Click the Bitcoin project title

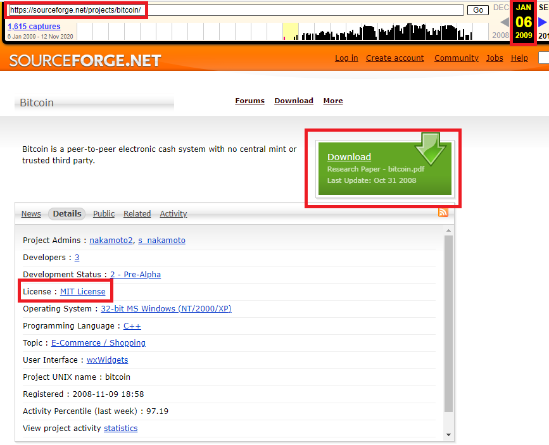[37, 103]
